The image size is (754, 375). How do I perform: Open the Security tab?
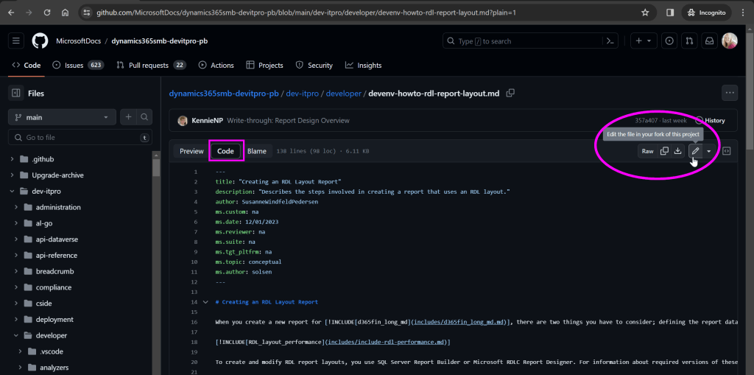coord(314,65)
